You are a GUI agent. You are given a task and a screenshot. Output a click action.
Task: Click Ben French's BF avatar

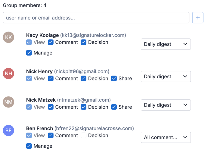[8, 130]
